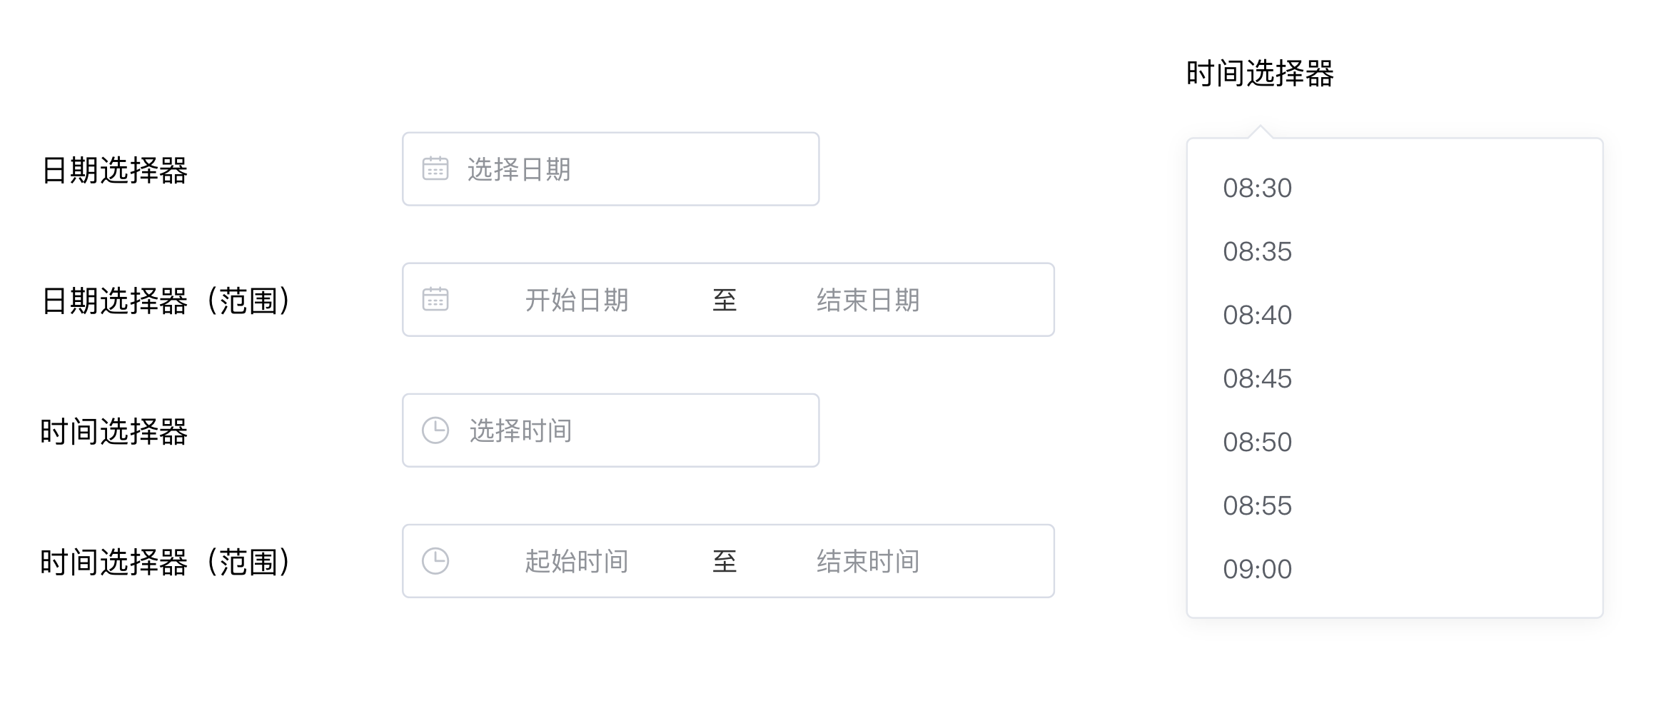Screen dimensions: 1666x701
Task: Select 08:35 from the time list
Action: [1257, 252]
